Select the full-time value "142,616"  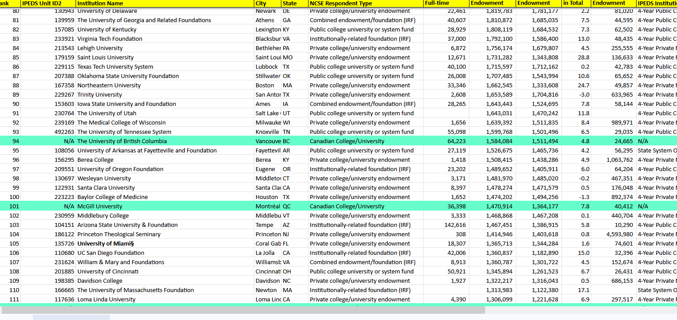(x=447, y=225)
